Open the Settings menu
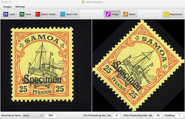This screenshot has height=119, width=185. point(20,7)
